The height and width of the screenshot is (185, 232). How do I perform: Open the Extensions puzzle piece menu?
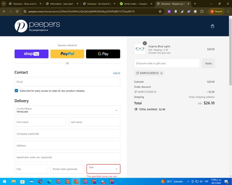click(202, 12)
